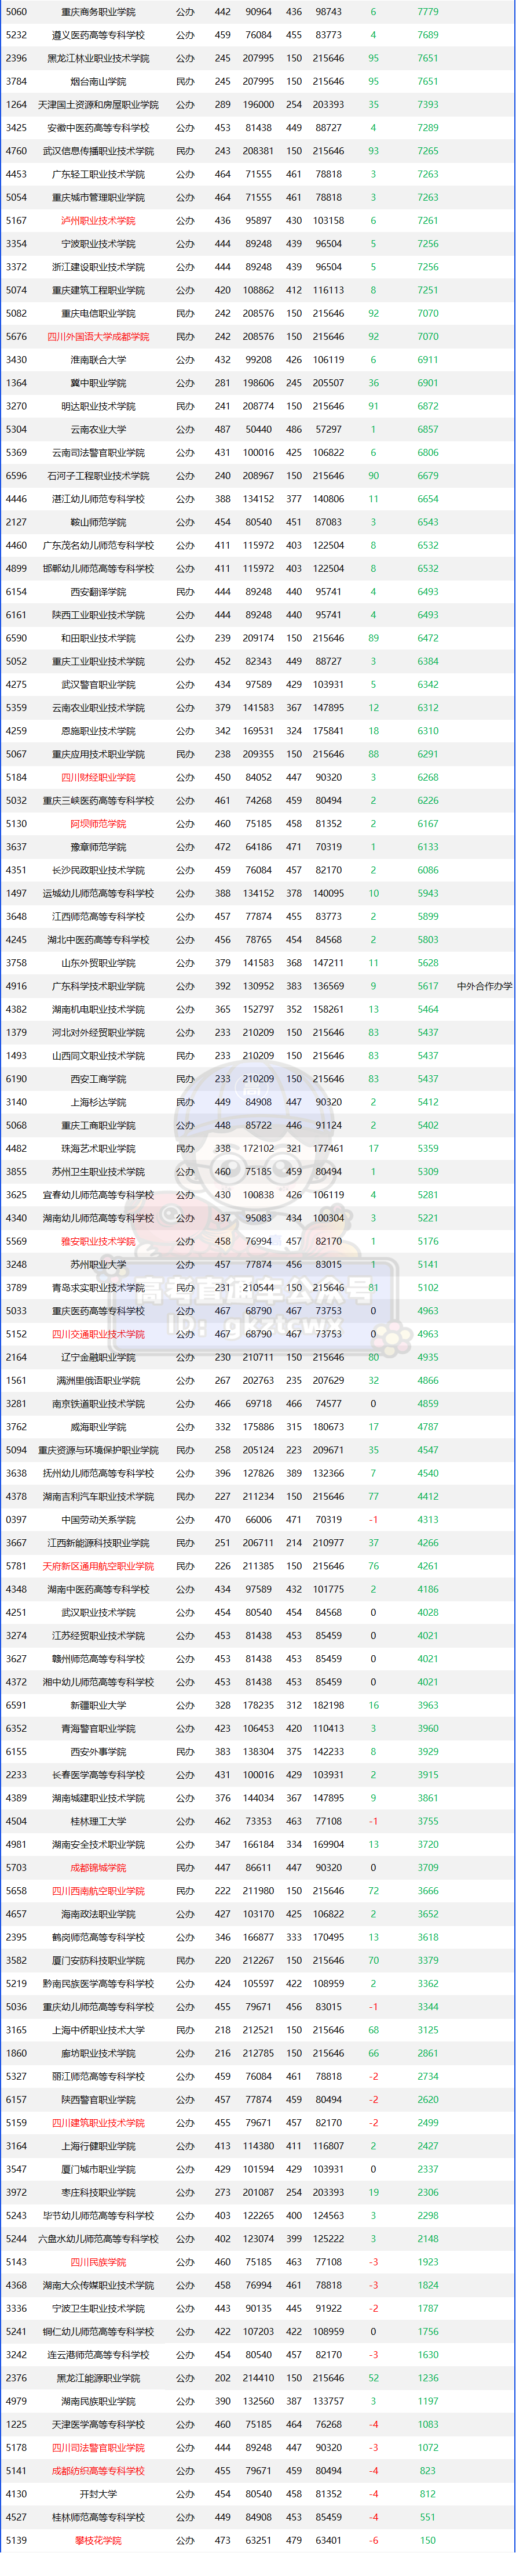Screen dimensions: 516x2553
Task: Open red 四川交通职业技术学院 name
Action: click(98, 1334)
